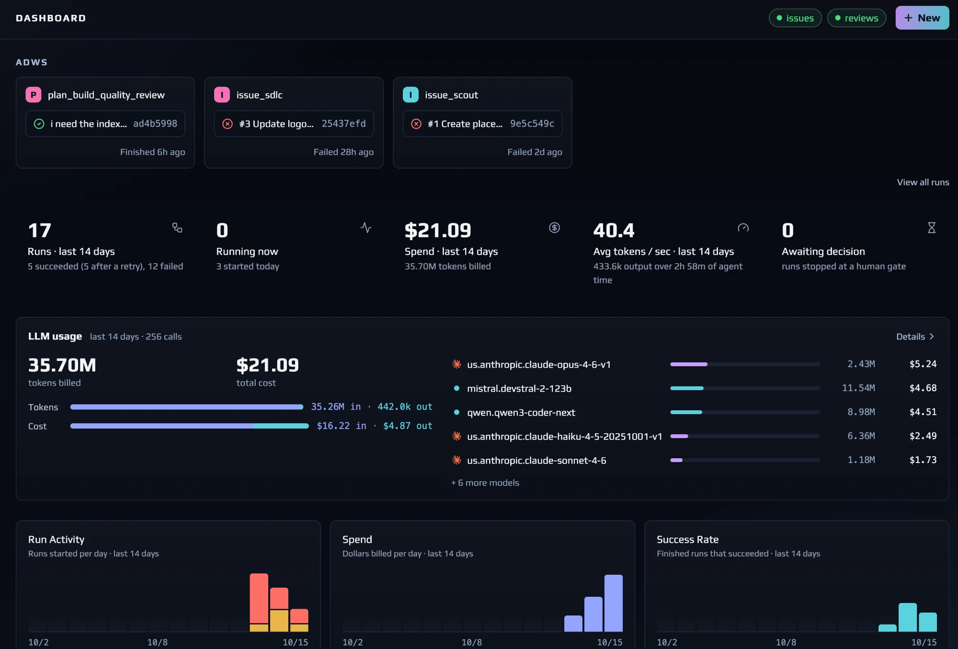Viewport: 958px width, 649px height.
Task: Open run 'i need the index...' ad4b5998
Action: (x=105, y=124)
